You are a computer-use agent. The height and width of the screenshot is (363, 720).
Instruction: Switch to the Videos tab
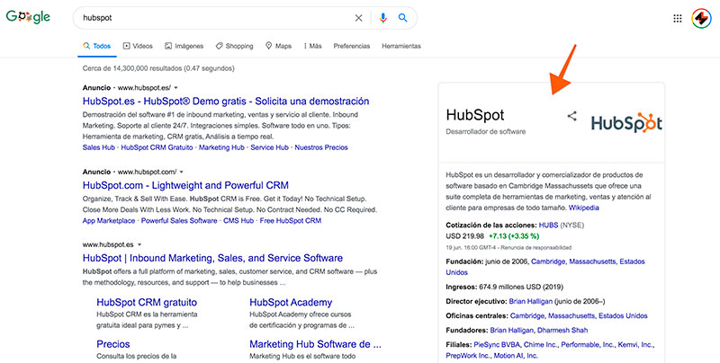[138, 46]
